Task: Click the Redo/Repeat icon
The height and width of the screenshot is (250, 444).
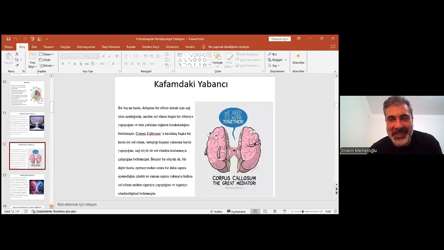Action: point(25,39)
